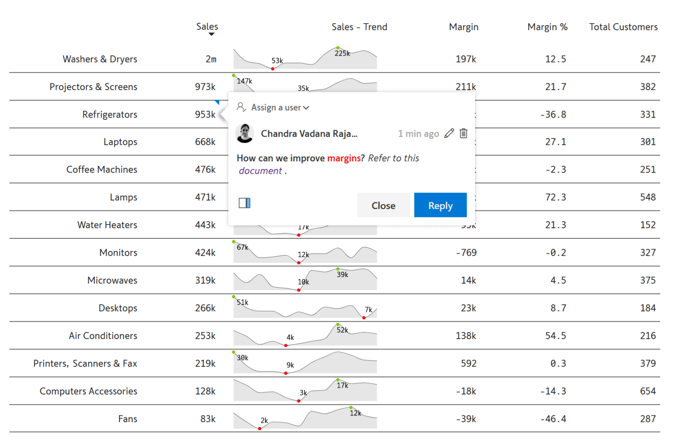685x447 pixels.
Task: Reply to the comment
Action: pyautogui.click(x=440, y=205)
